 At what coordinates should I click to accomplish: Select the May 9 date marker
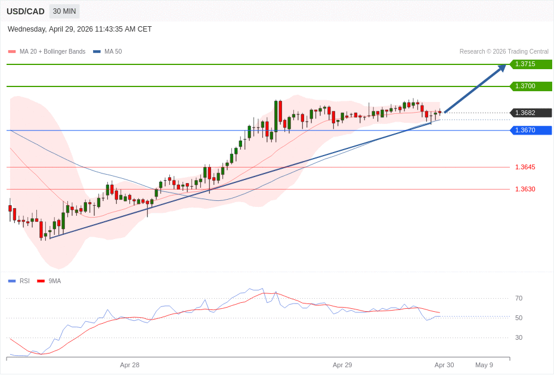[484, 365]
